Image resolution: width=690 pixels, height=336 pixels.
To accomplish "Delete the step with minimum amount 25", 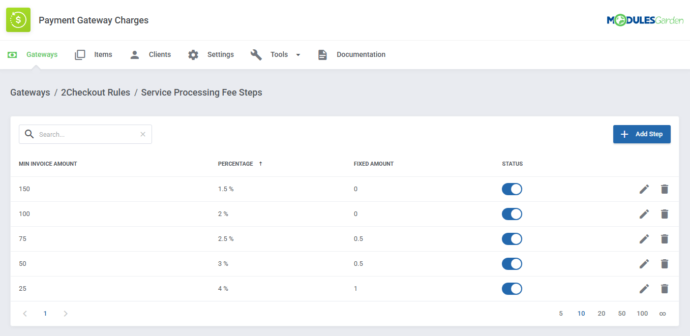I will 664,288.
